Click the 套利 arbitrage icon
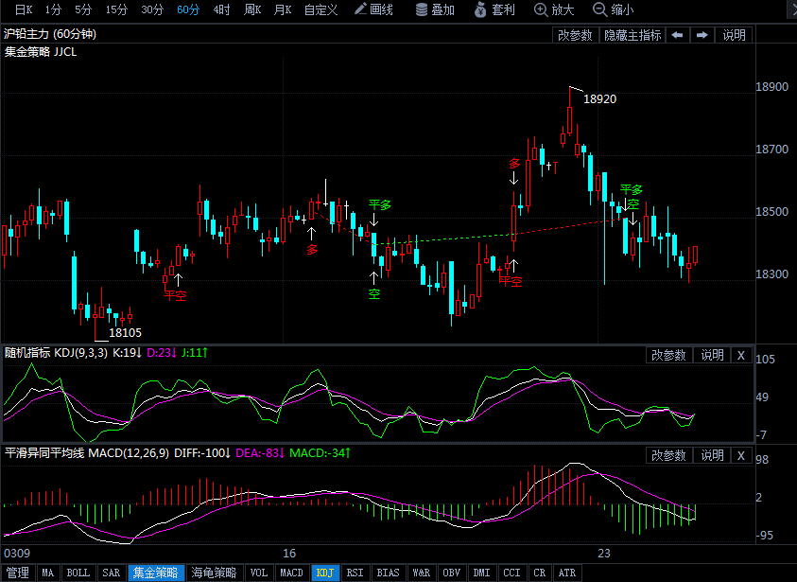This screenshot has width=797, height=582. (495, 9)
